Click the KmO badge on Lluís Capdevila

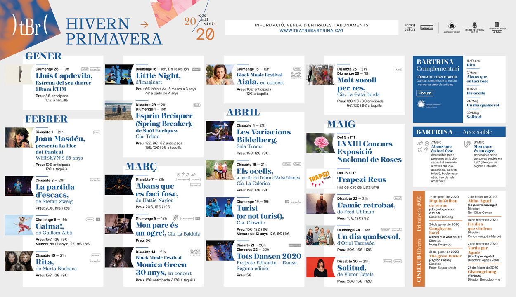point(85,69)
